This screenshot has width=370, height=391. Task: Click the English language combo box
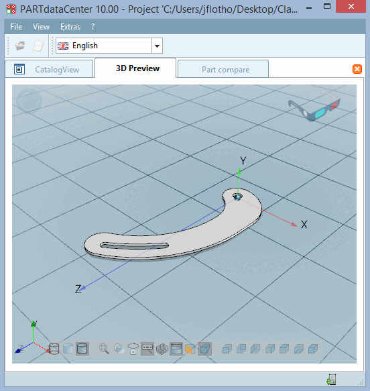coord(109,46)
